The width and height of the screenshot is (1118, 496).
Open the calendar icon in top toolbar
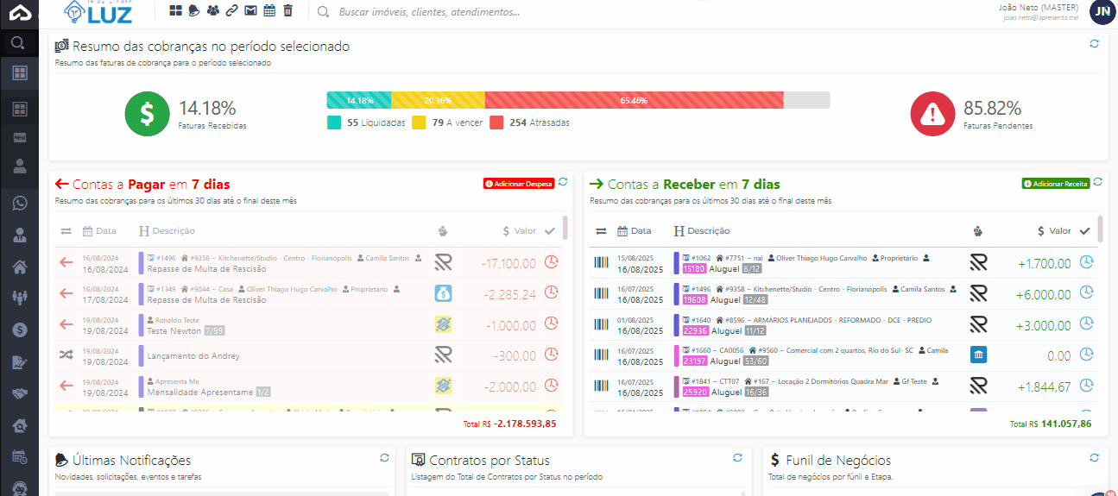(269, 11)
